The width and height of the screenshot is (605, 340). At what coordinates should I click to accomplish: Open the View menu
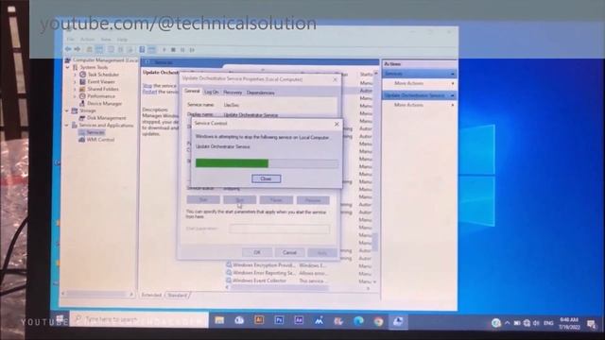(106, 40)
